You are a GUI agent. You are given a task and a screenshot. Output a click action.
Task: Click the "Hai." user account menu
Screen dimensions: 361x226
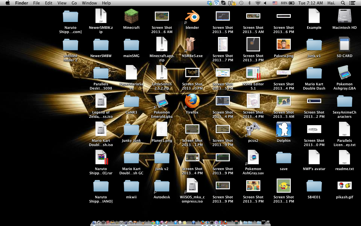click(x=331, y=3)
